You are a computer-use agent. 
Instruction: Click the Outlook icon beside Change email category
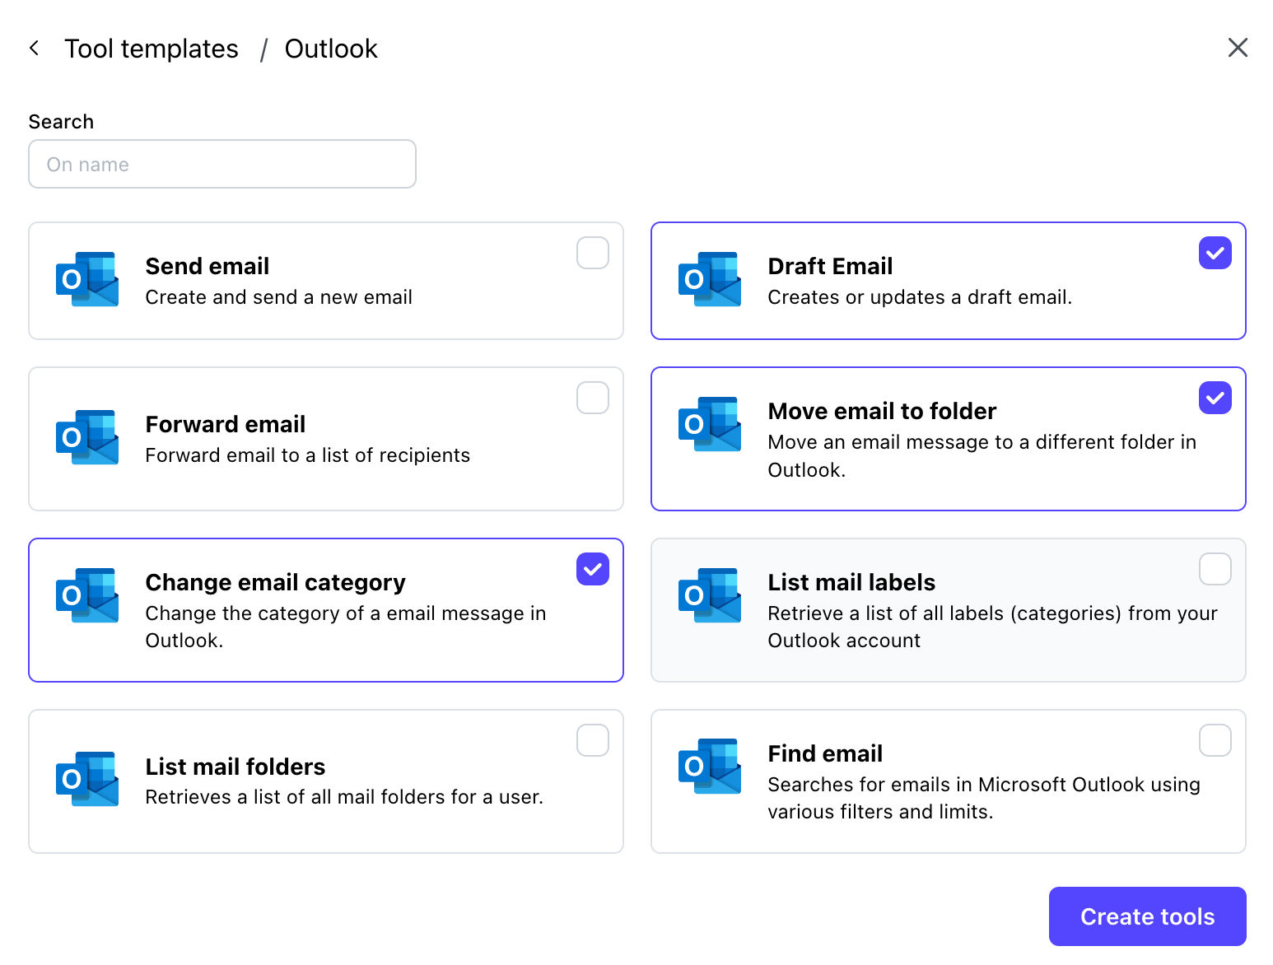coord(87,595)
